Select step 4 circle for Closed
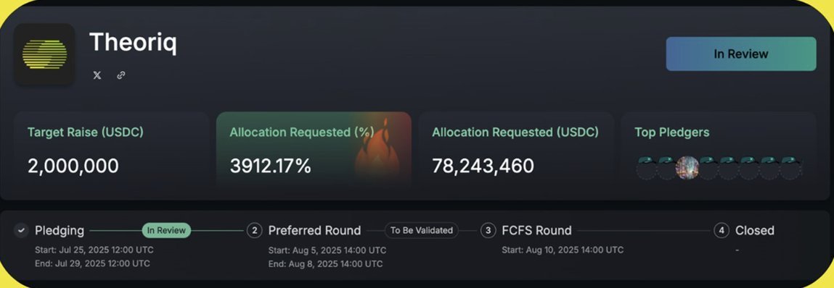Viewport: 834px width, 288px height. [721, 230]
